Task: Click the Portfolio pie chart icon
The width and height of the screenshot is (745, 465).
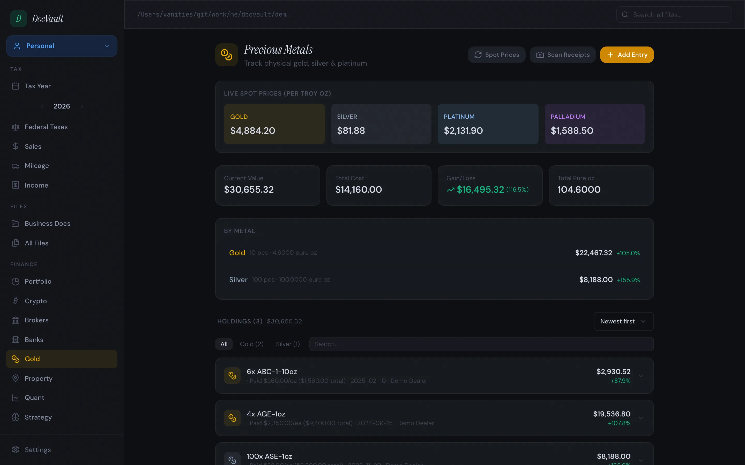Action: 16,281
